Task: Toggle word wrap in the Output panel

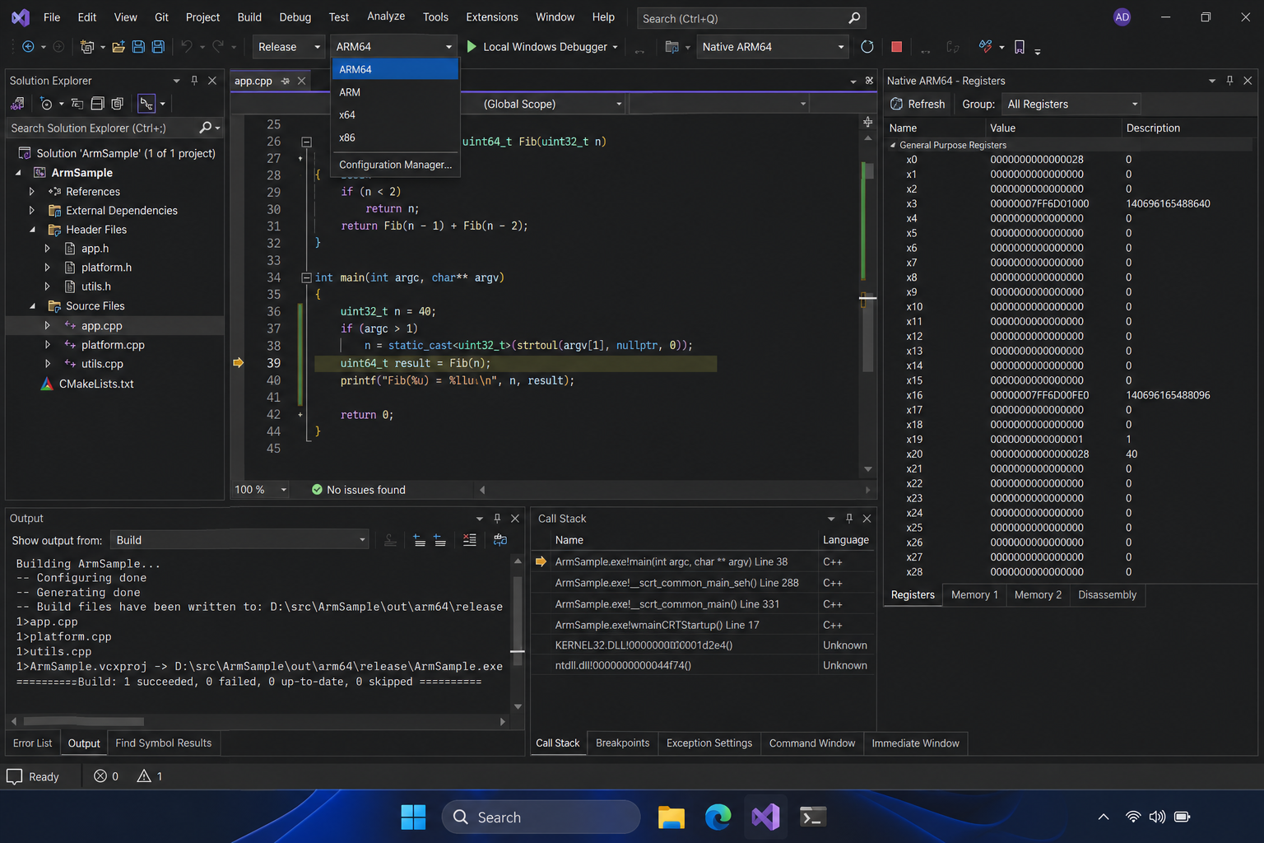Action: [x=500, y=540]
